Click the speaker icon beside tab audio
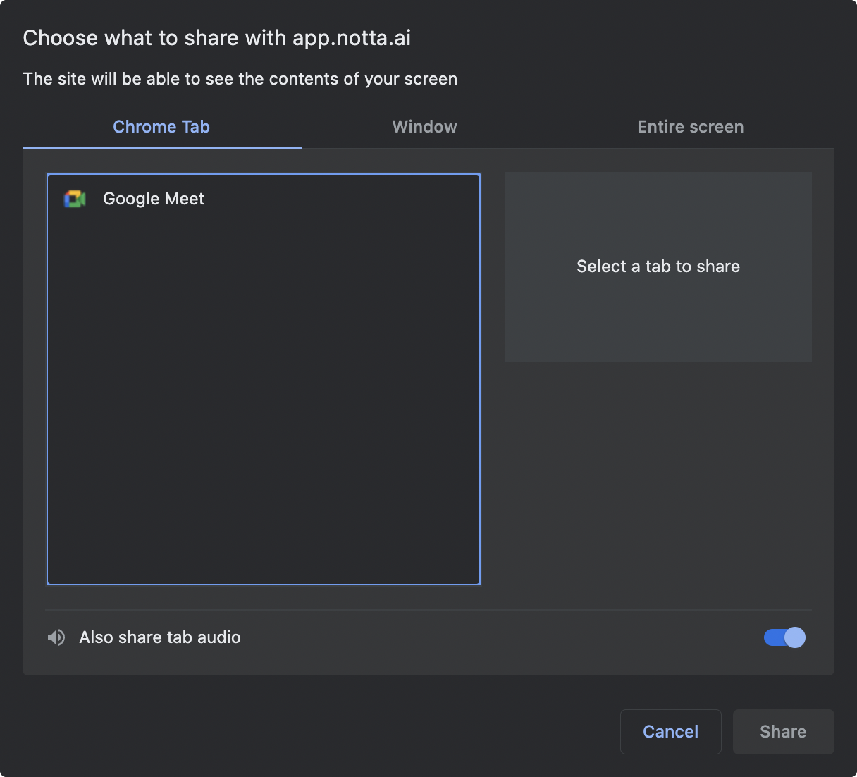 tap(56, 637)
